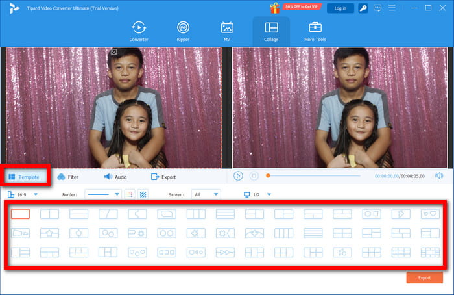Stop the preview playback
This screenshot has height=295, width=454.
(x=254, y=176)
